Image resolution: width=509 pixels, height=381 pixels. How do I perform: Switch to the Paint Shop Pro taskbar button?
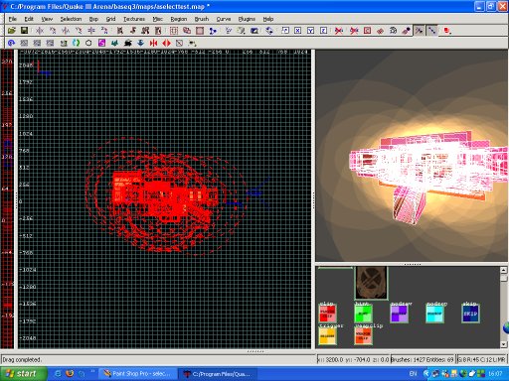click(x=137, y=374)
